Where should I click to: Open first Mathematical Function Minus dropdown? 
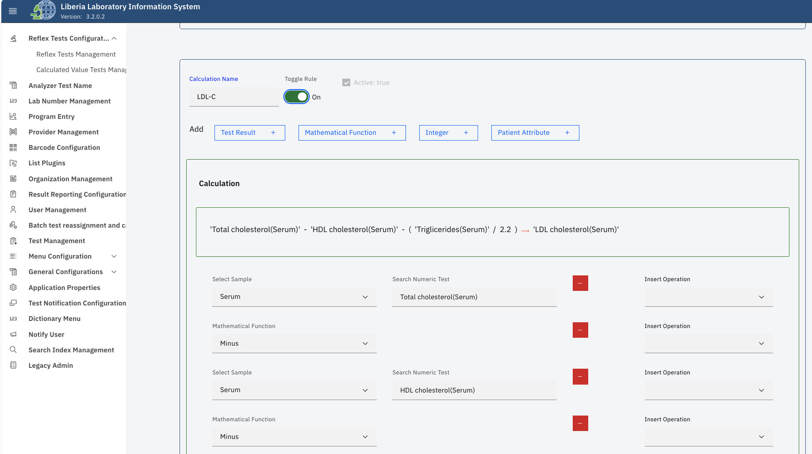tap(295, 343)
